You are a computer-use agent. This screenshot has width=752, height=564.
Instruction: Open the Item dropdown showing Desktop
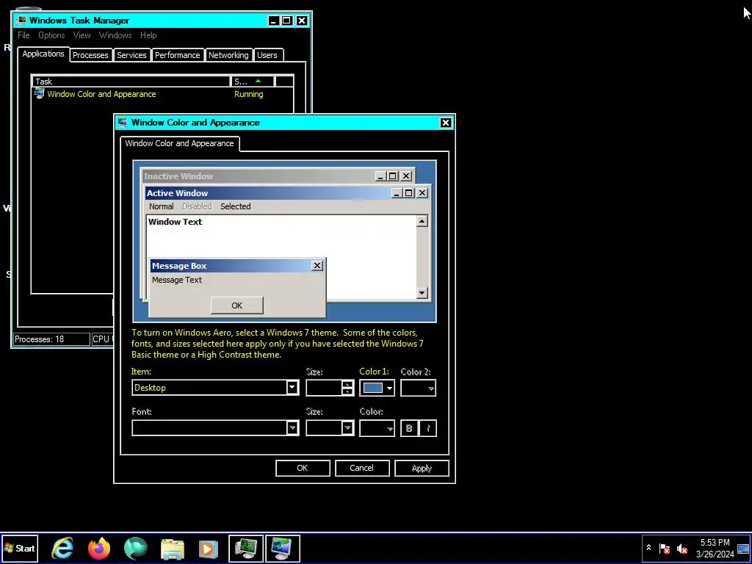click(x=215, y=388)
